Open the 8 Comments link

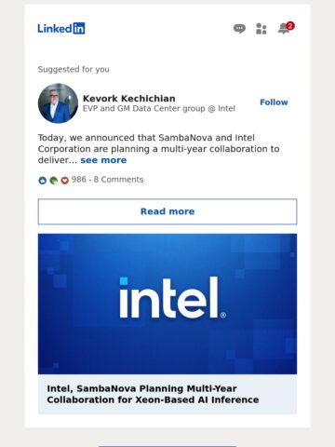point(118,180)
